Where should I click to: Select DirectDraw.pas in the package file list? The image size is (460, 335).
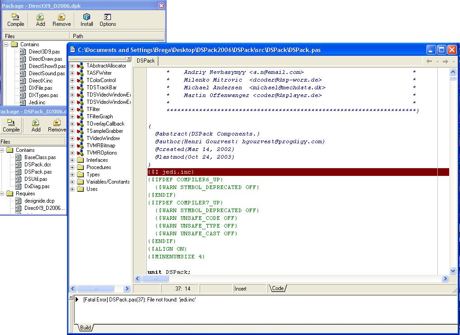click(x=45, y=59)
